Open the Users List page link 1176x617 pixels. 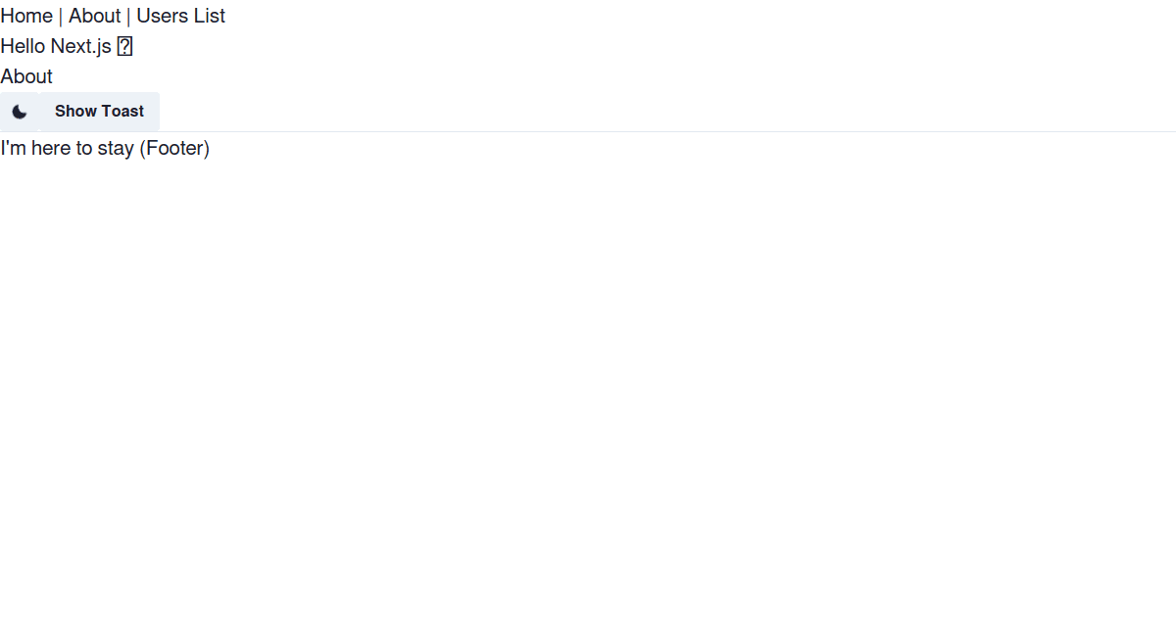coord(180,16)
